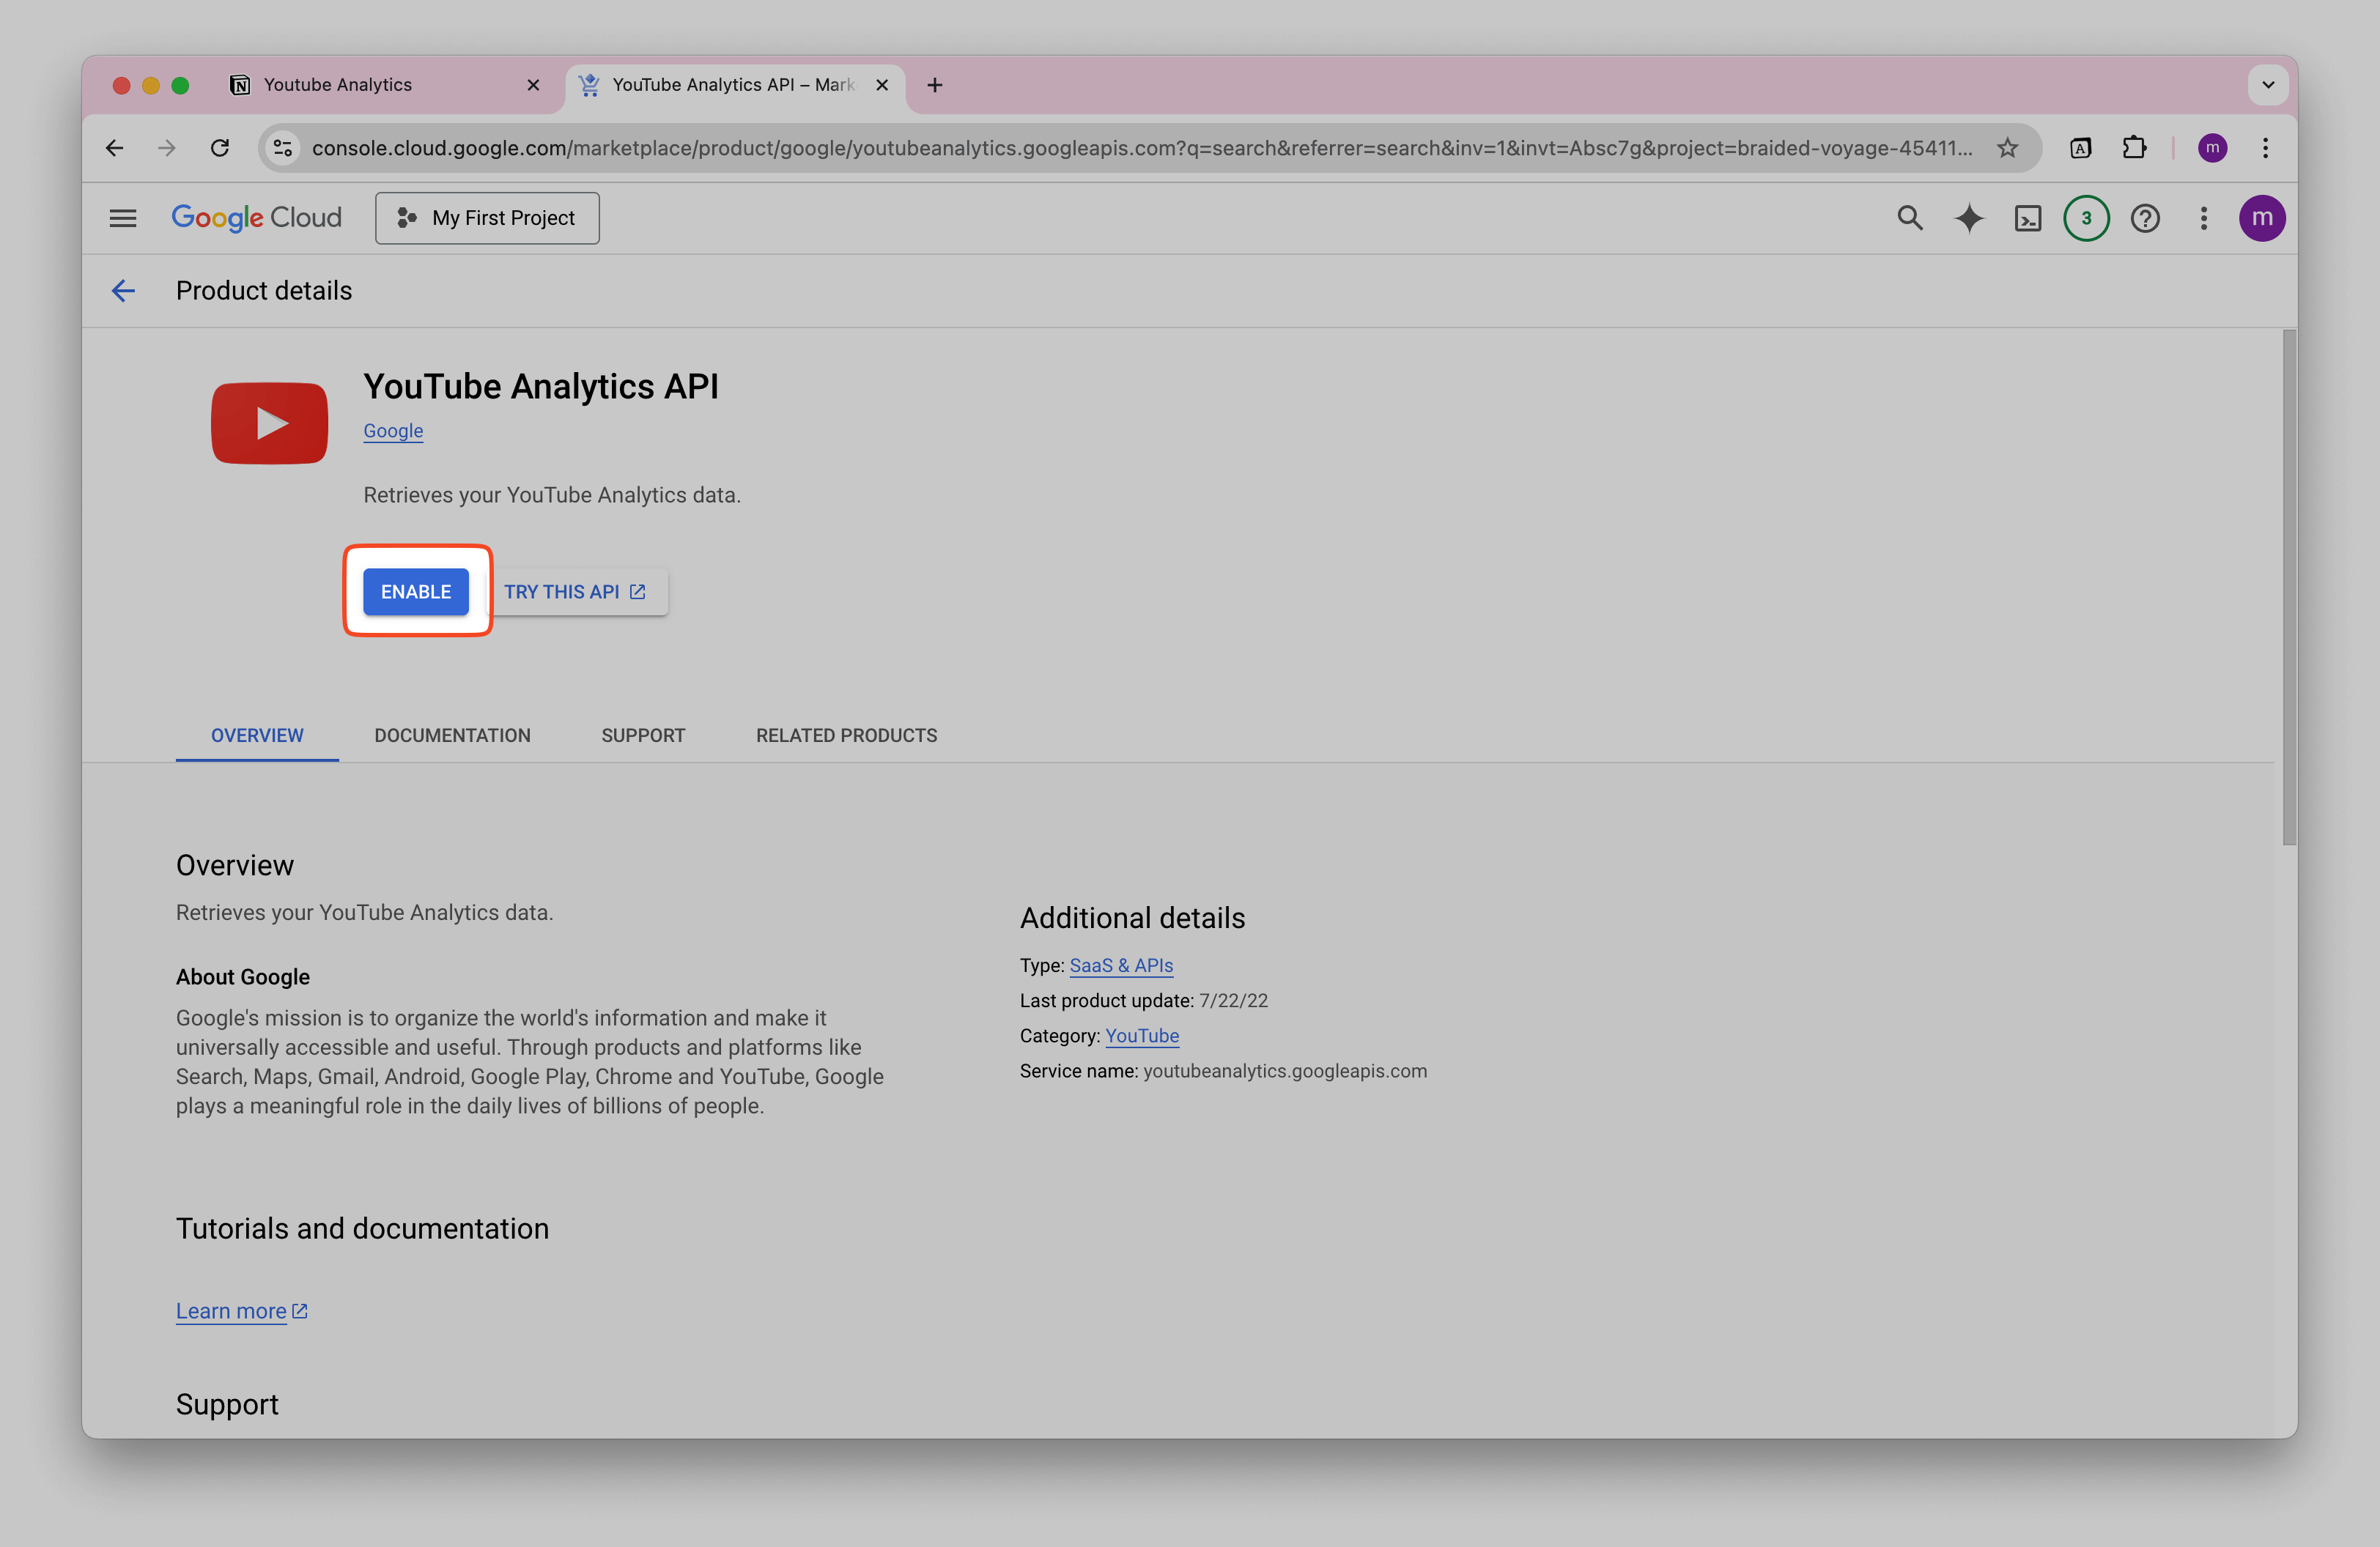Open the more options three-dot menu
2380x1547 pixels.
2204,218
